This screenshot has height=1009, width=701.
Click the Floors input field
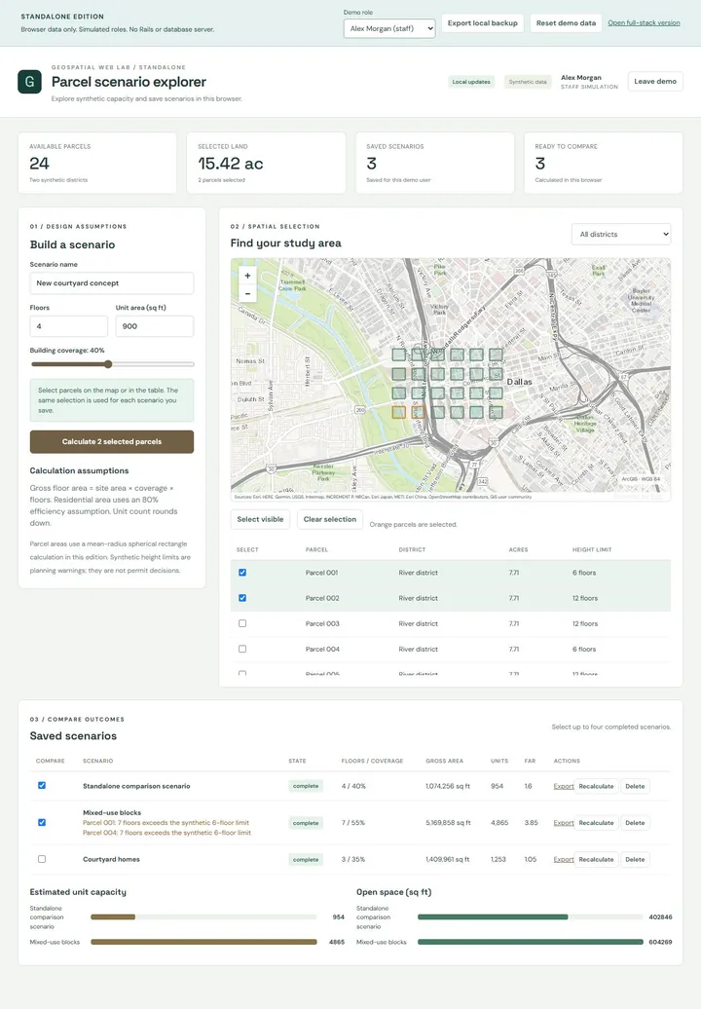point(69,326)
